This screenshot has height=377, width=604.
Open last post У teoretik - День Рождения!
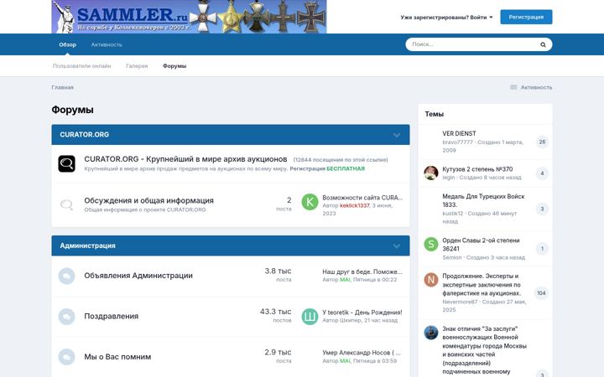tap(362, 312)
